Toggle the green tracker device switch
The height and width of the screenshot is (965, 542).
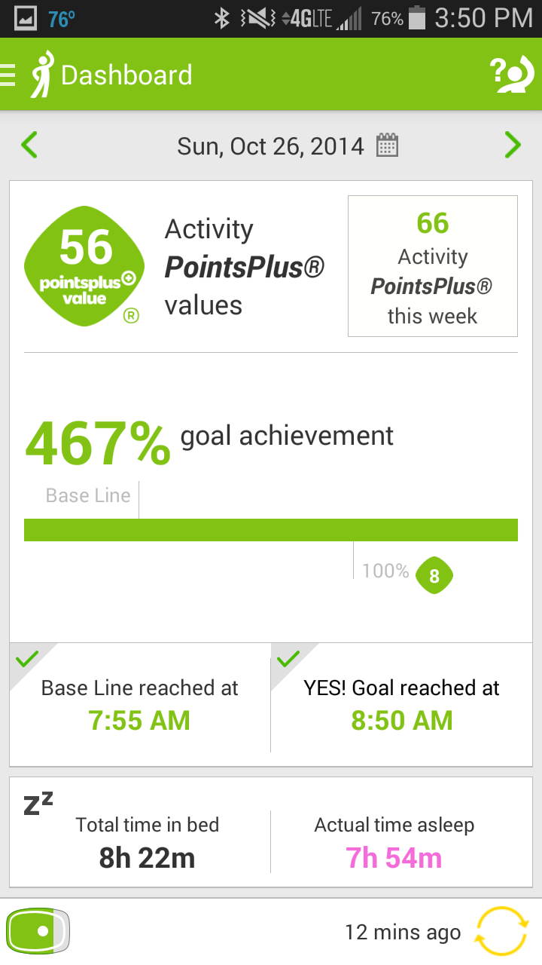[x=38, y=931]
